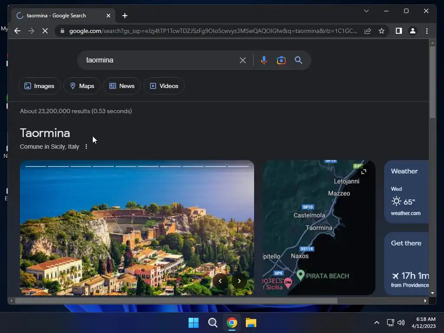Open the Windows Start menu
Image resolution: width=444 pixels, height=333 pixels.
click(x=194, y=323)
